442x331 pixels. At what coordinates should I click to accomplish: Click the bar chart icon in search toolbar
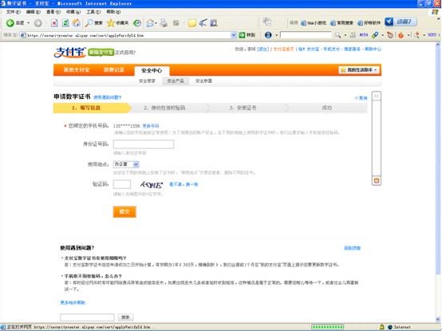point(353,35)
